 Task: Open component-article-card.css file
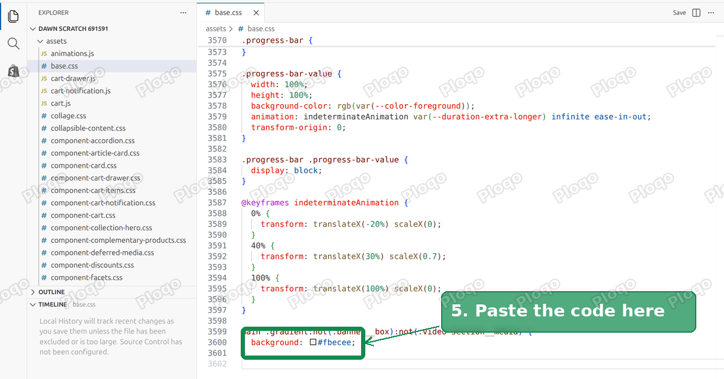point(112,153)
